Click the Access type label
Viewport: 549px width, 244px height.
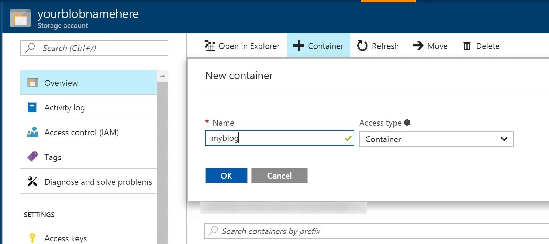tap(381, 123)
